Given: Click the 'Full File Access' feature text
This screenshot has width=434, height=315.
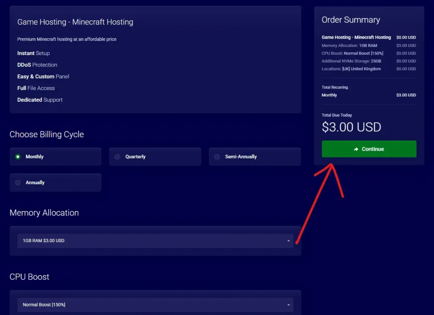Looking at the screenshot, I should (36, 88).
